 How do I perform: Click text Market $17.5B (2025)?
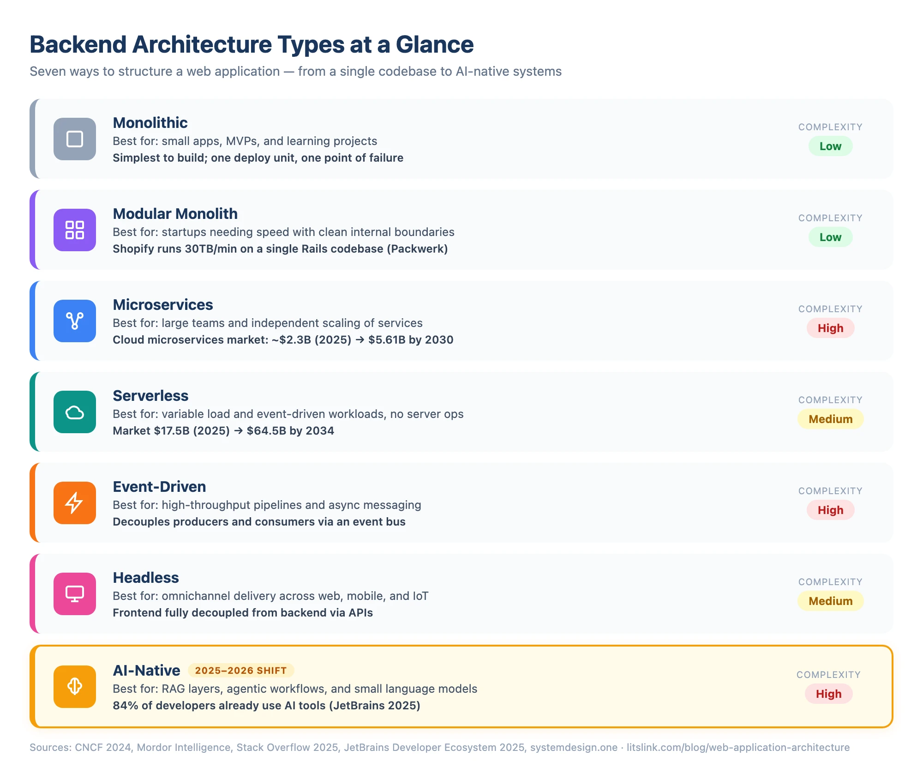(x=223, y=431)
